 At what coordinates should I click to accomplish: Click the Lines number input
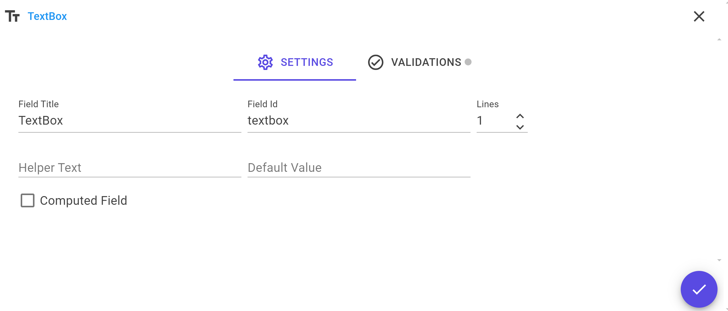tap(495, 121)
